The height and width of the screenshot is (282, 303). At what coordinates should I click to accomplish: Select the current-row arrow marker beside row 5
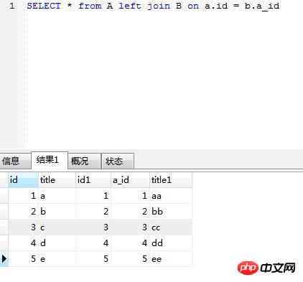[x=4, y=258]
